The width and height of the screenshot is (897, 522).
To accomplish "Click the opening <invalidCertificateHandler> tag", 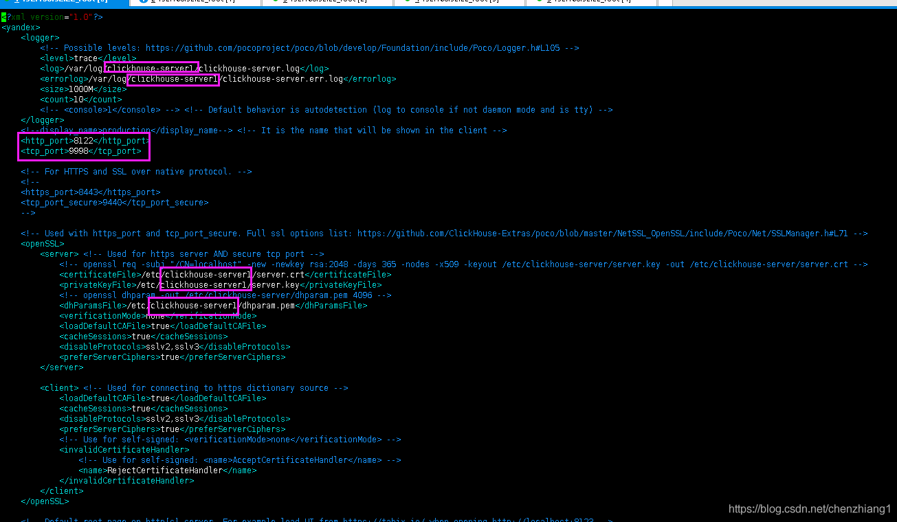I will coord(124,450).
